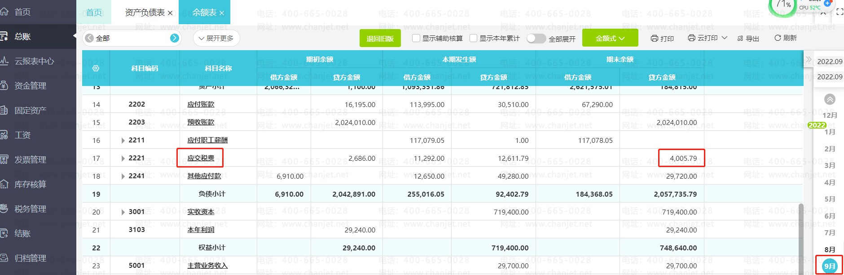The width and height of the screenshot is (844, 275).
Task: Open the 金额式 format dropdown
Action: click(x=610, y=38)
